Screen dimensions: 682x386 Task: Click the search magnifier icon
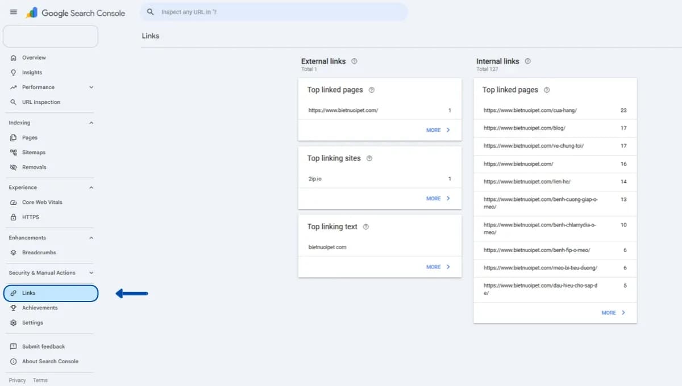(151, 12)
